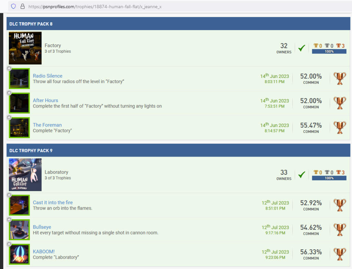Select the gold trophy counter in the Factory row
This screenshot has height=269, width=352.
pos(318,46)
